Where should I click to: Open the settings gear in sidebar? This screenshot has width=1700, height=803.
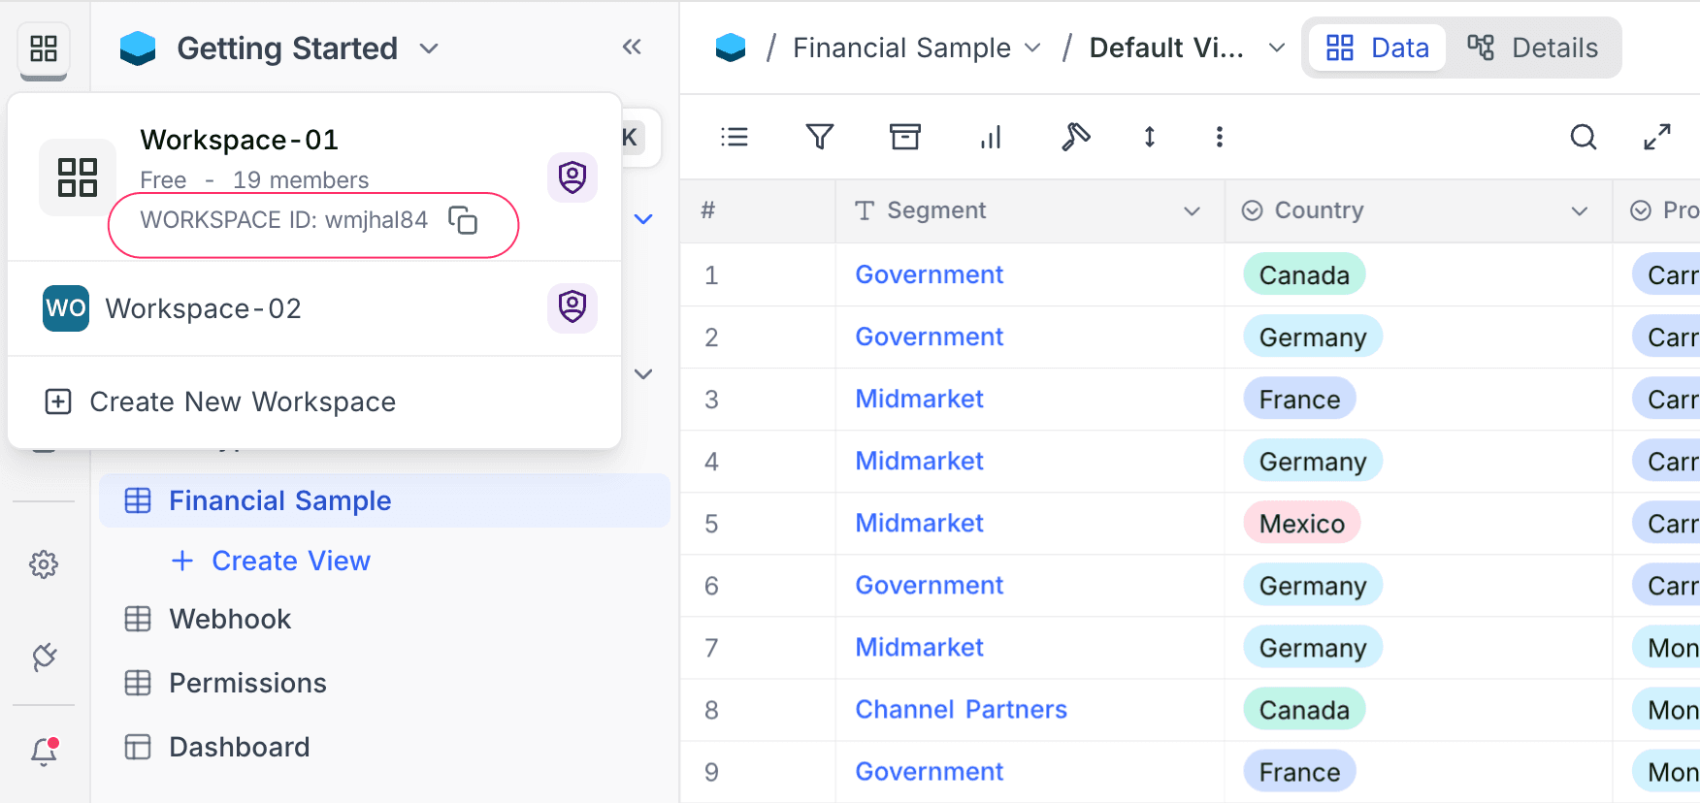(x=44, y=564)
